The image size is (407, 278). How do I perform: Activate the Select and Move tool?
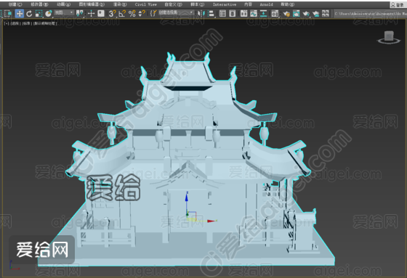click(x=20, y=14)
